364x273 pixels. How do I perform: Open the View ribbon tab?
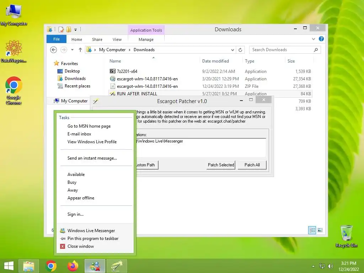[x=117, y=39]
